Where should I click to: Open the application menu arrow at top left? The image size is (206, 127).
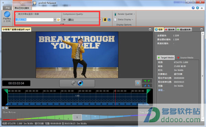[x=3, y=3]
